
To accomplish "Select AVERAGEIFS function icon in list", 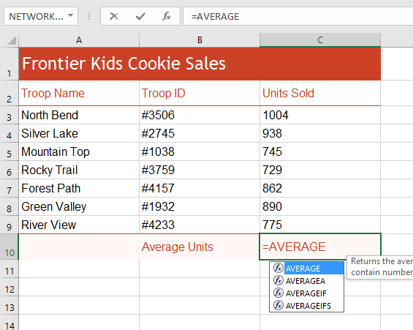I will [x=279, y=305].
